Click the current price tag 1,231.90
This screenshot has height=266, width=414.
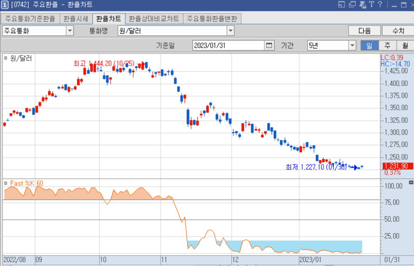point(398,166)
